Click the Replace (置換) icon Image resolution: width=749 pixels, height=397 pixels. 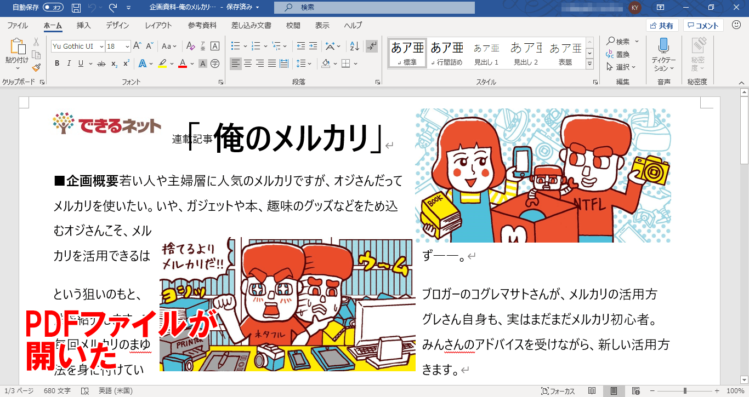[617, 54]
